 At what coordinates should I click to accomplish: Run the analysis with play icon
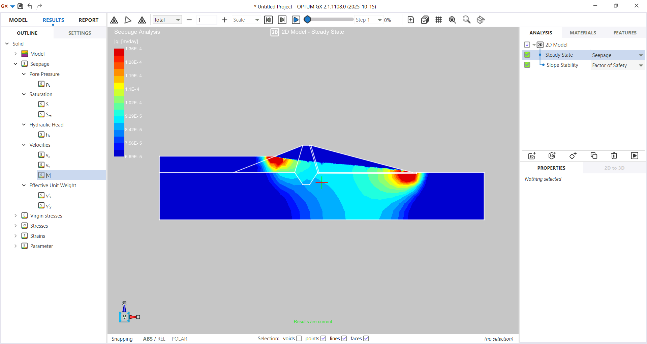point(634,155)
